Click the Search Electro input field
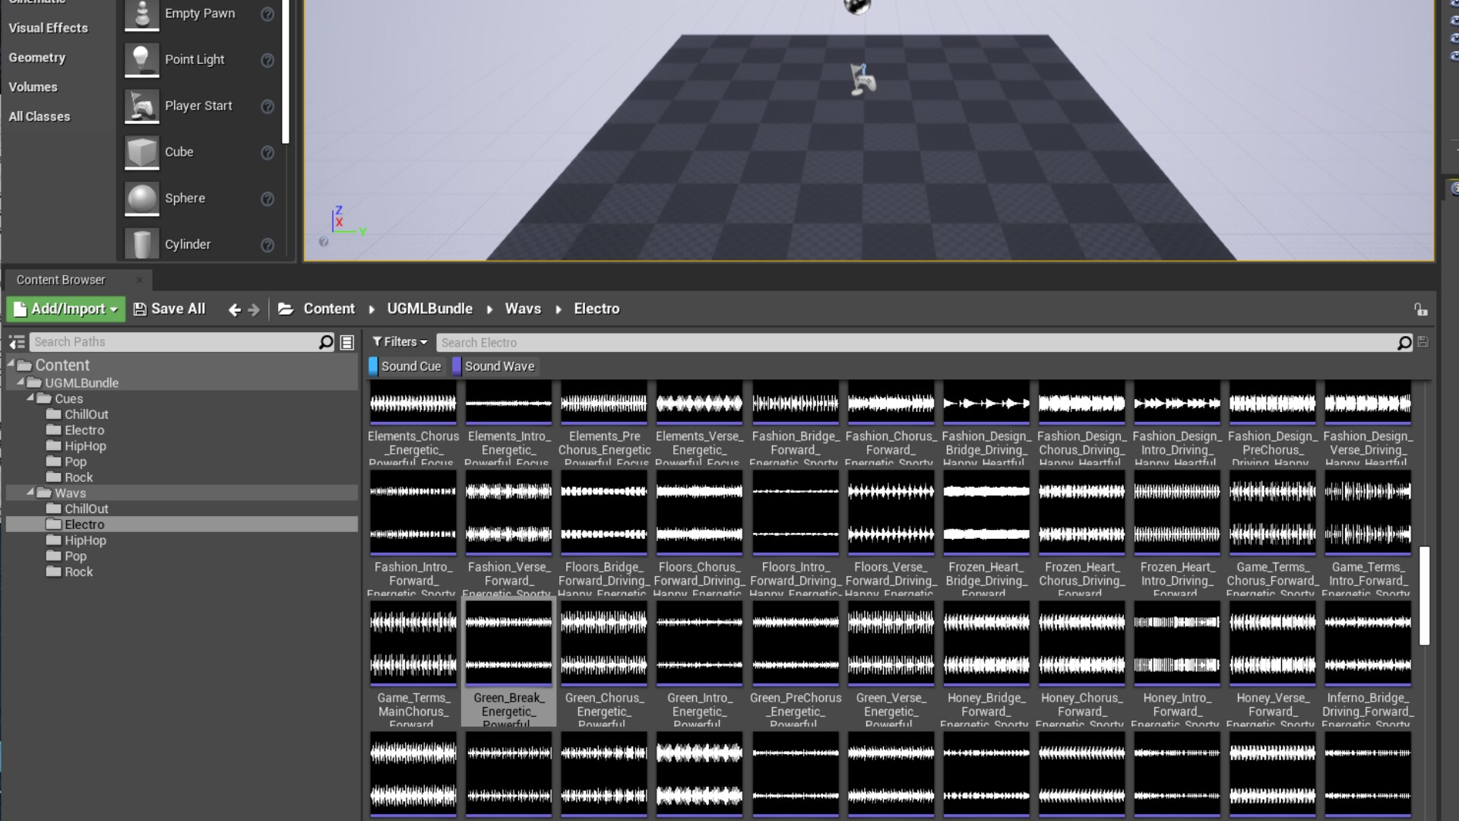This screenshot has width=1459, height=821. pos(912,343)
